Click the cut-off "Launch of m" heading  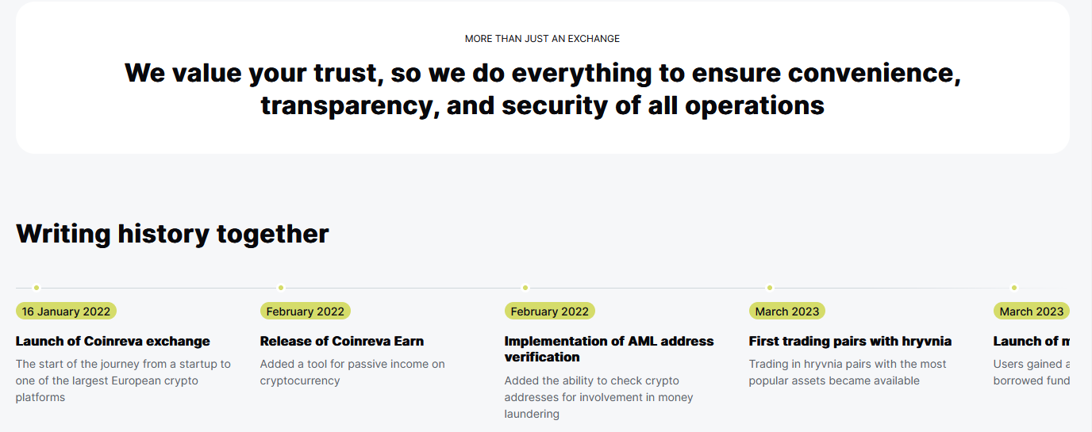(x=1031, y=342)
